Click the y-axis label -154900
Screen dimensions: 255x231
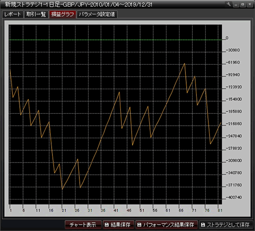point(234,99)
